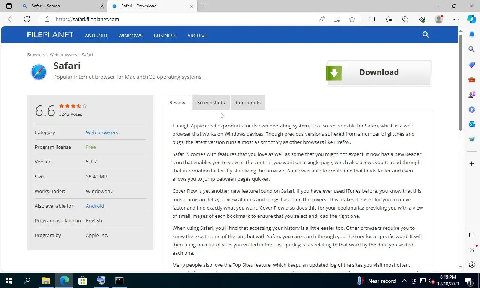This screenshot has height=288, width=480.
Task: Click the green download arrow icon
Action: [x=334, y=73]
